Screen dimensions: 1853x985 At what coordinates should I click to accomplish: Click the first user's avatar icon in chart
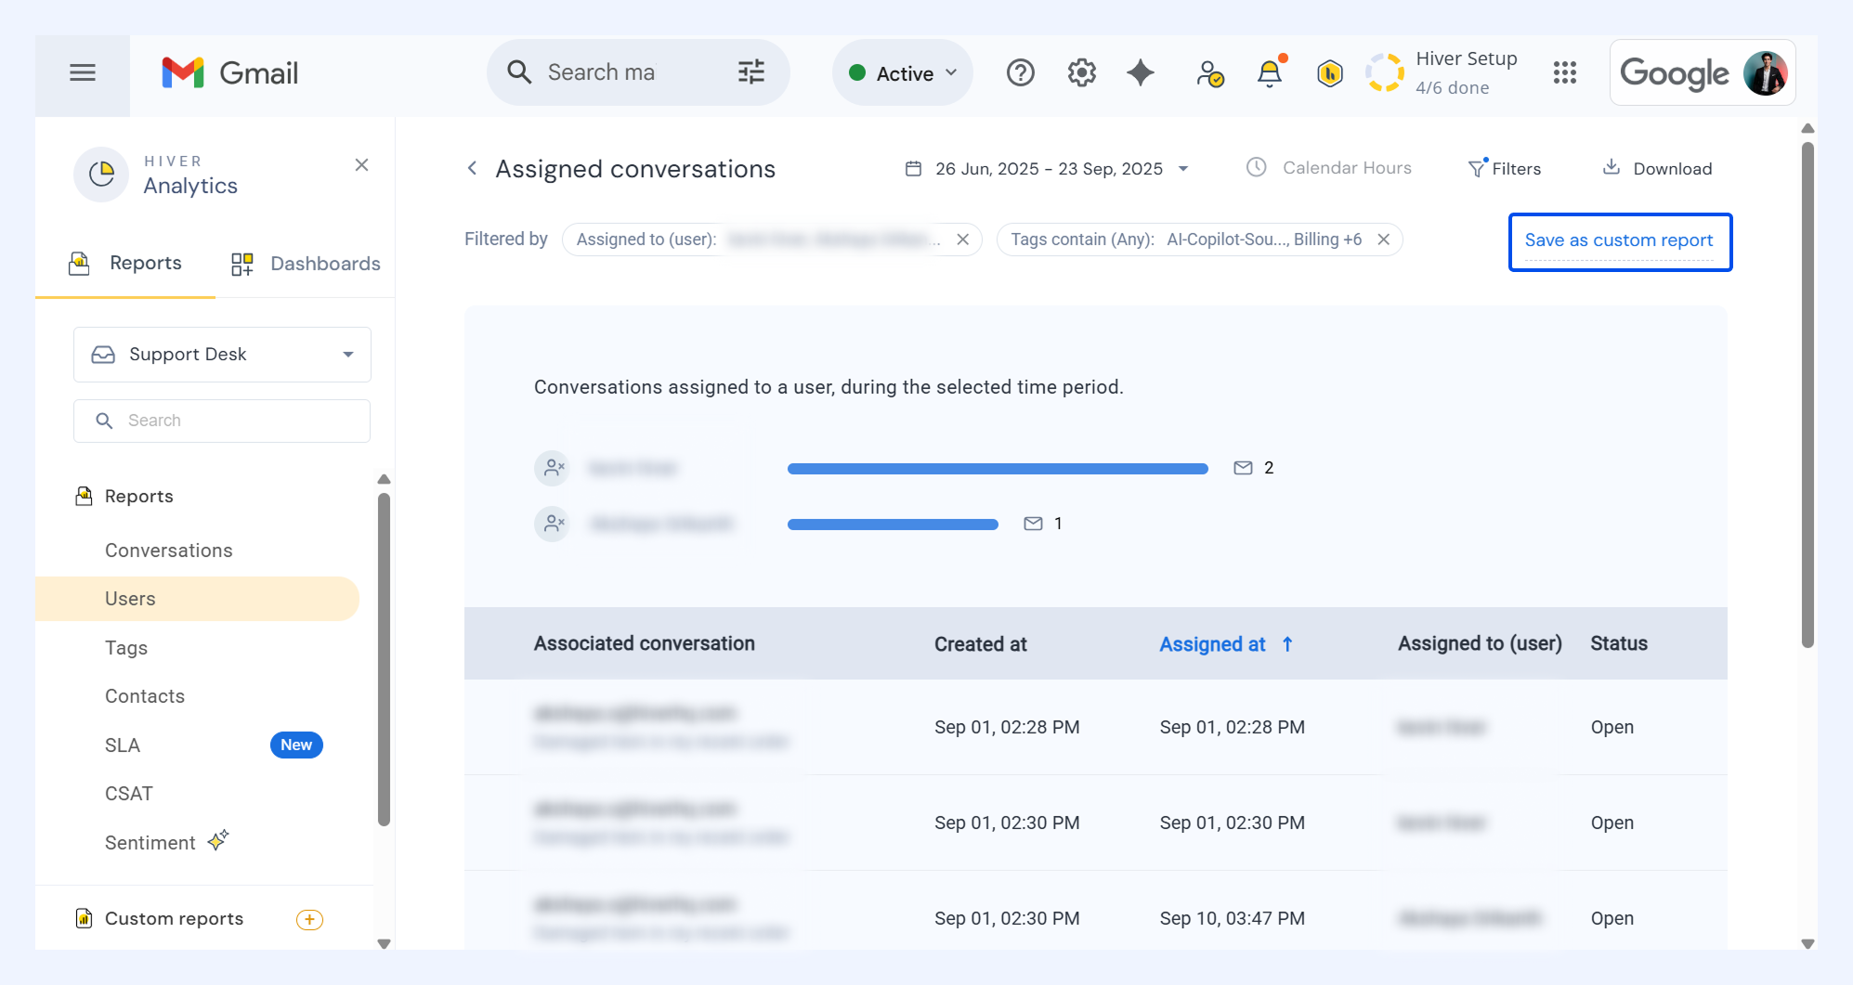pyautogui.click(x=553, y=468)
